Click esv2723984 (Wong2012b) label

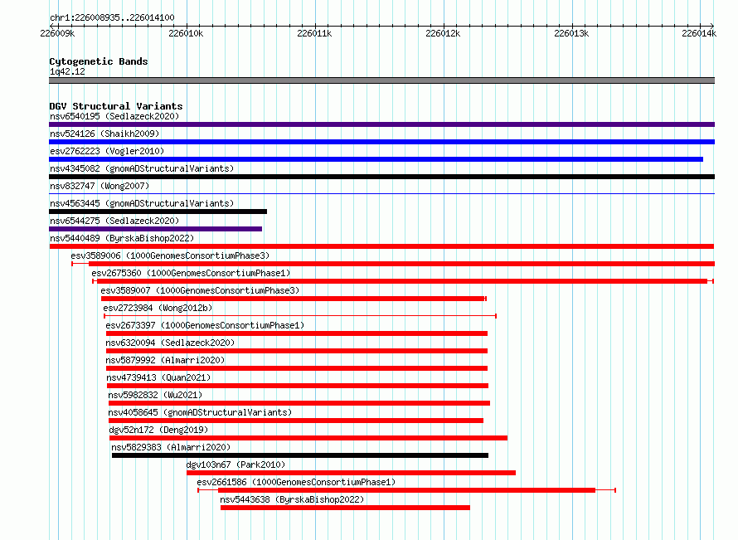pos(158,308)
